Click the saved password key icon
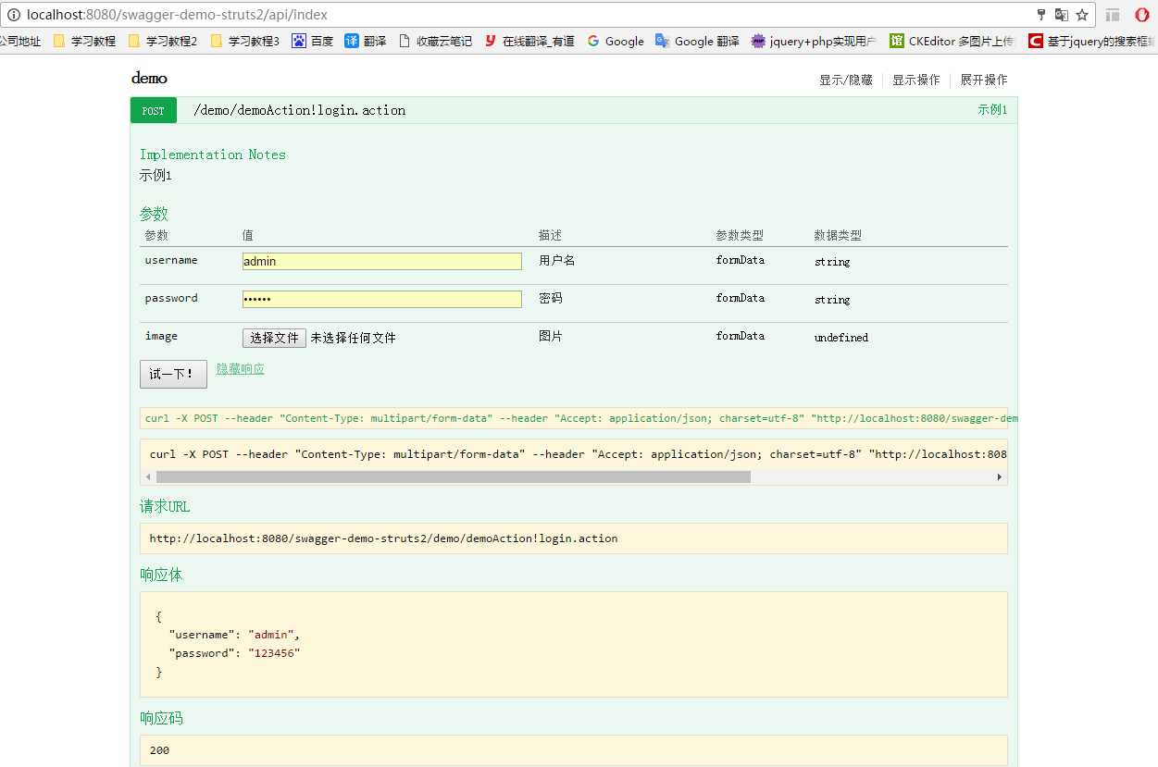Viewport: 1158px width, 767px height. pyautogui.click(x=1042, y=15)
